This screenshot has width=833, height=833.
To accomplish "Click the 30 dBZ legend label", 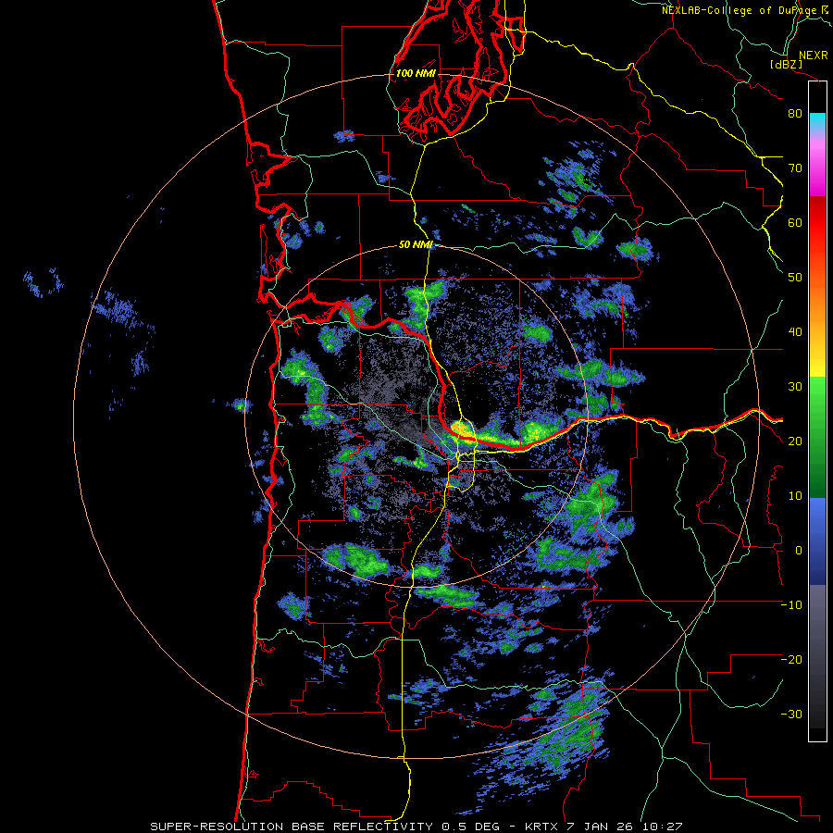I will (795, 386).
